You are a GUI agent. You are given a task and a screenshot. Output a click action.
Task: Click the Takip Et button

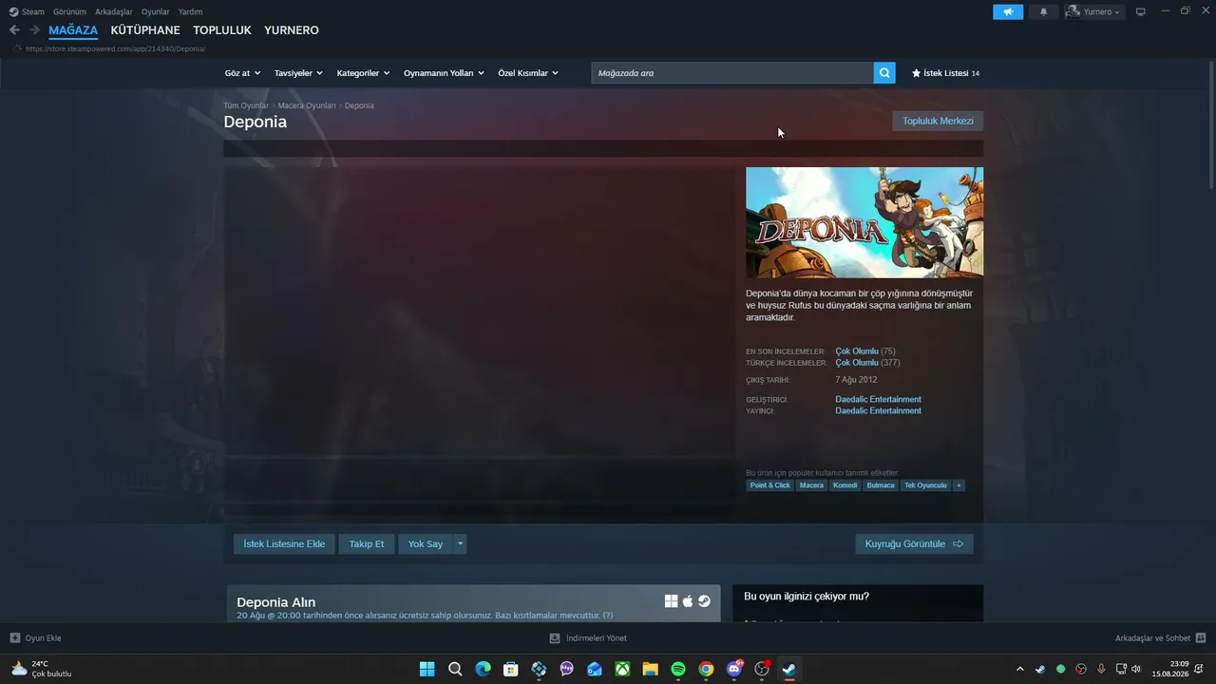point(367,544)
